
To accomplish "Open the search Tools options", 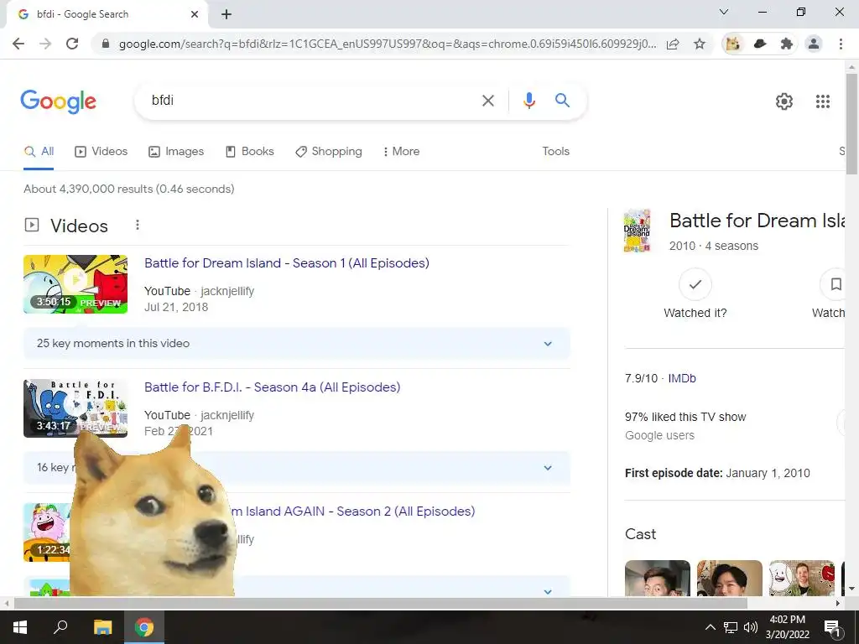I will [555, 151].
